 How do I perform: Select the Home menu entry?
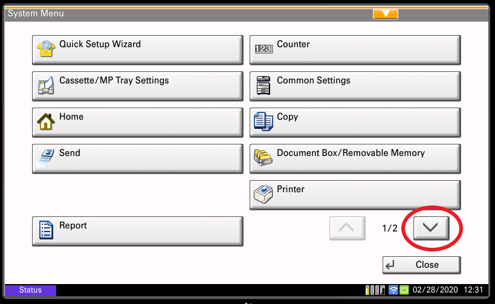point(138,123)
